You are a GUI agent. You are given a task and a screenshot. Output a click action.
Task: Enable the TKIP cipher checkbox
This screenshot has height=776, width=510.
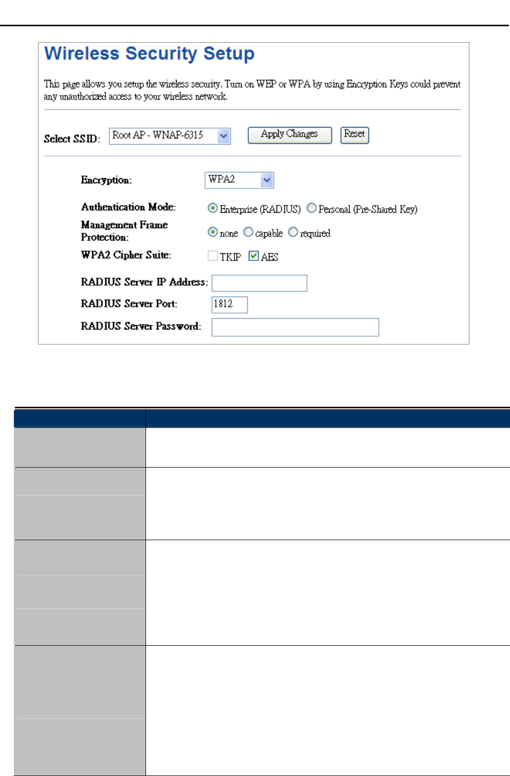tap(212, 256)
